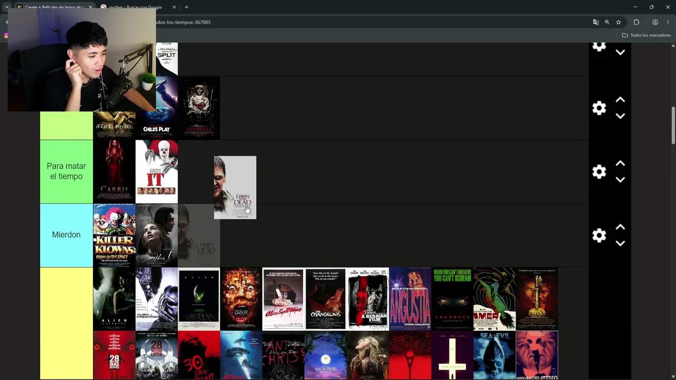Image resolution: width=676 pixels, height=380 pixels.
Task: Select the blue shark poster
Action: tap(241, 355)
